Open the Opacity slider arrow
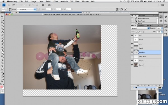Screen dimensions: 168x105 click(x=162, y=28)
